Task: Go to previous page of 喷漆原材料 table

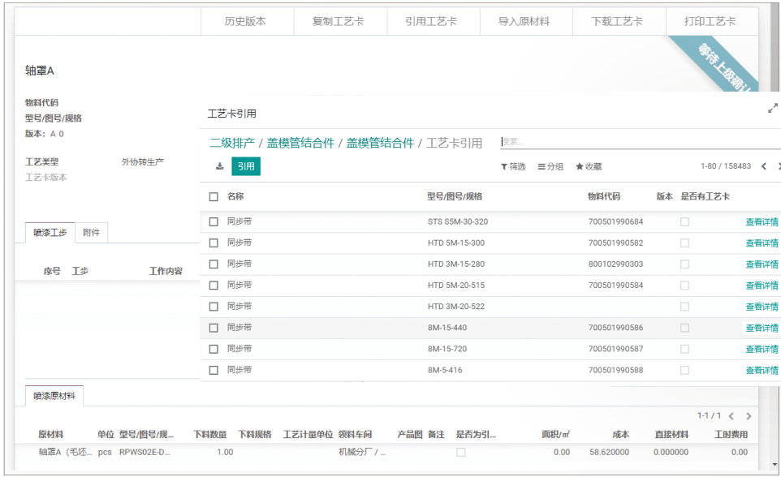Action: [x=731, y=416]
